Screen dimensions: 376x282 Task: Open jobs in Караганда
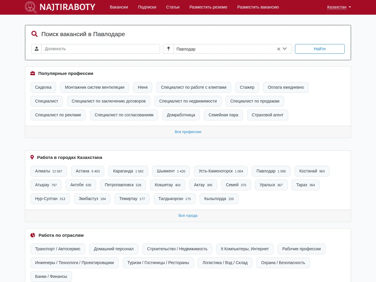[x=128, y=171]
